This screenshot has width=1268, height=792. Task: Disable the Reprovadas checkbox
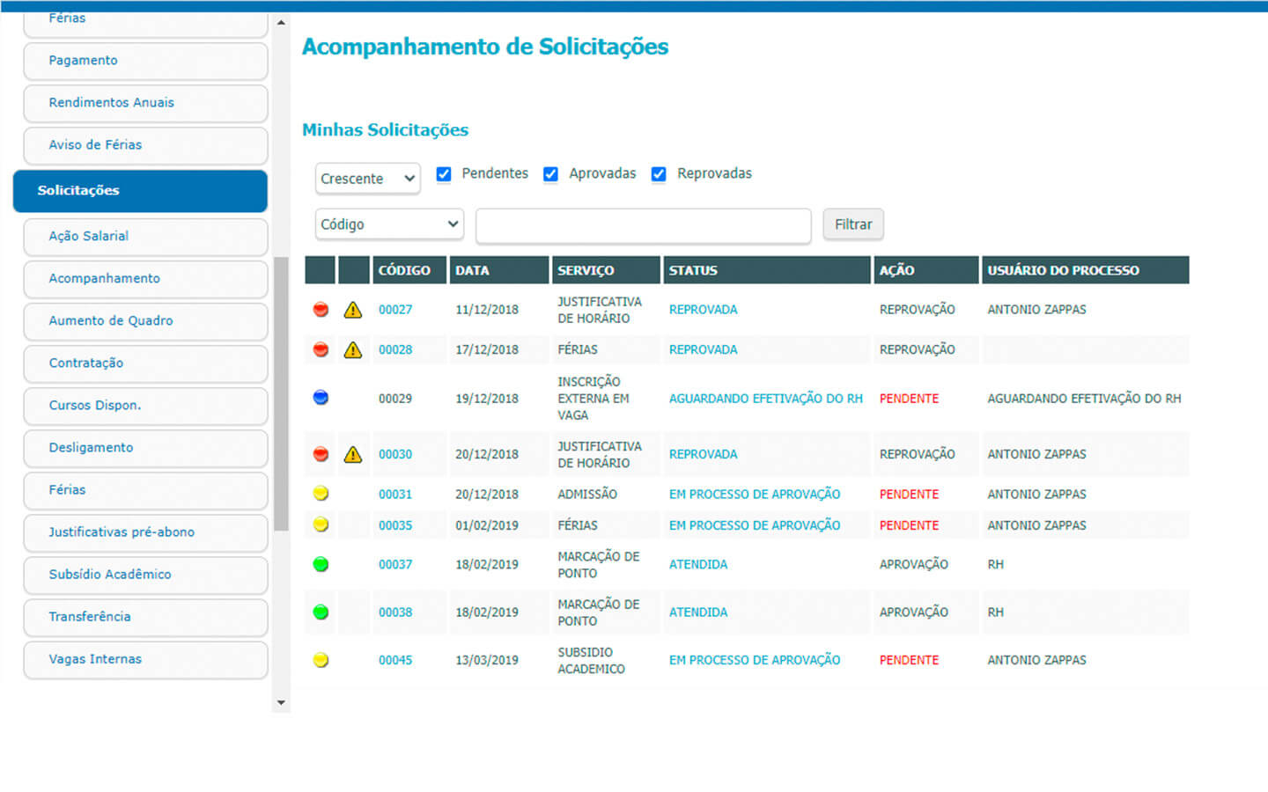[x=659, y=174]
